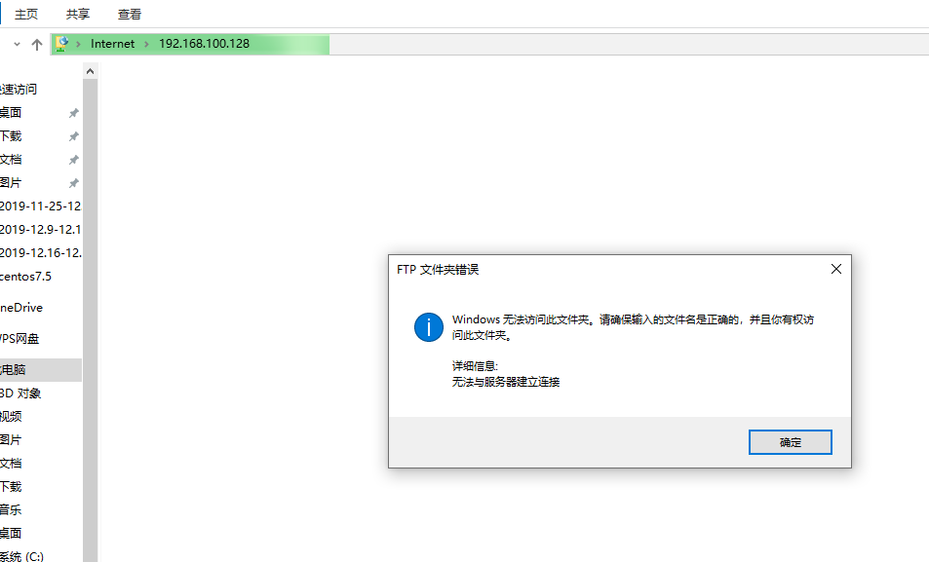Open 音乐 under This PC
Screen dimensions: 929x562
[11, 509]
